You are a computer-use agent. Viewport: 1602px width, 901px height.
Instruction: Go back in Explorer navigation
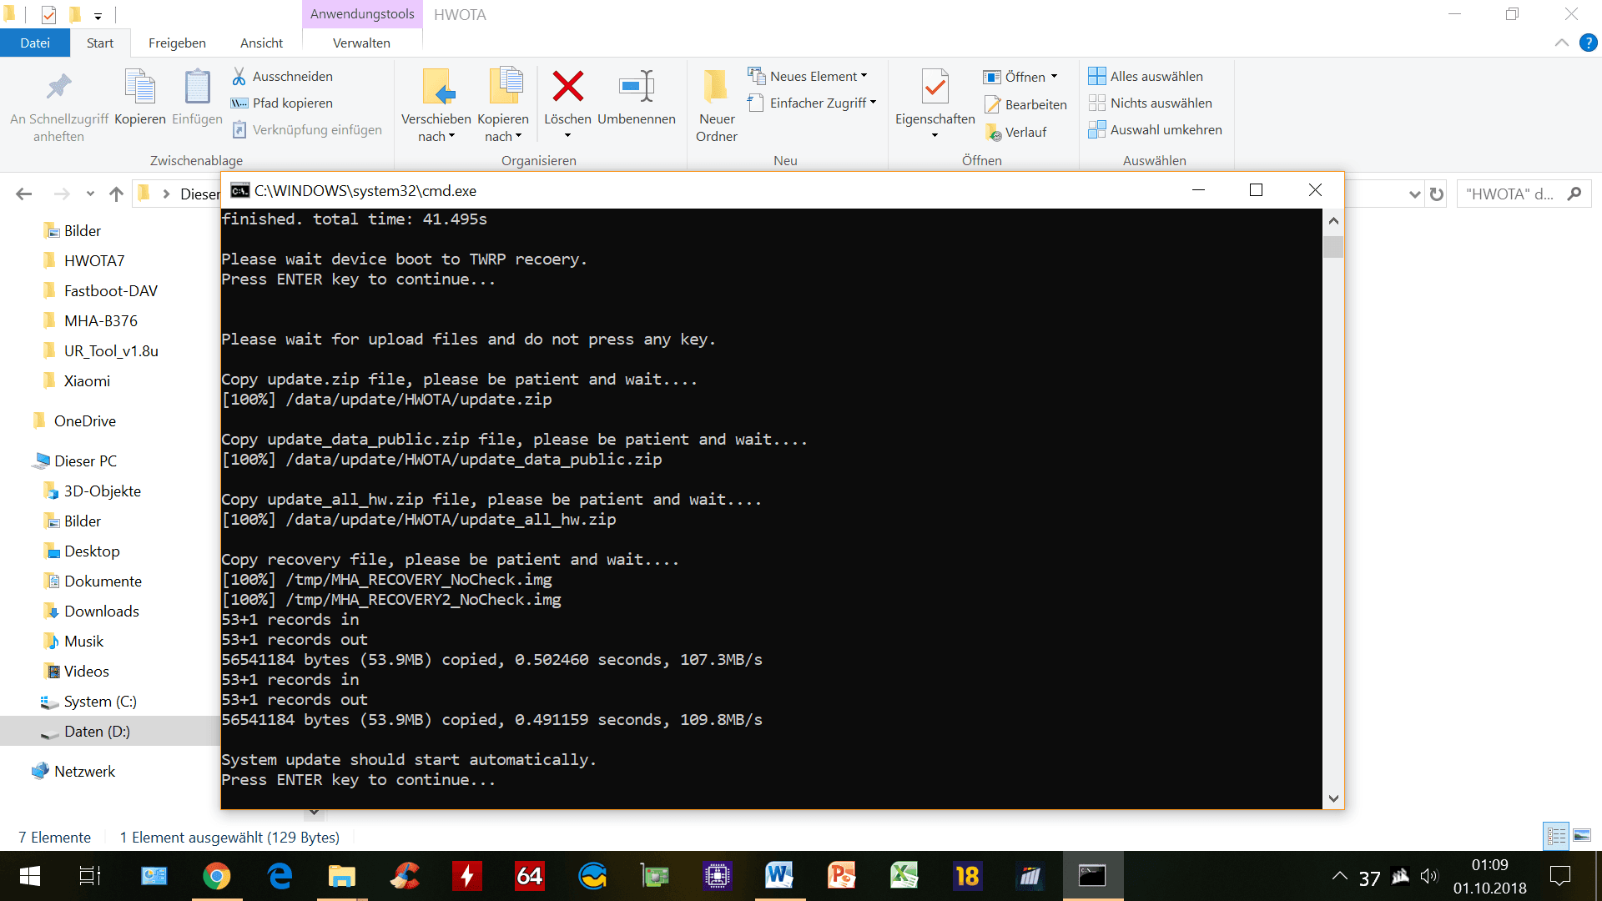[x=24, y=194]
